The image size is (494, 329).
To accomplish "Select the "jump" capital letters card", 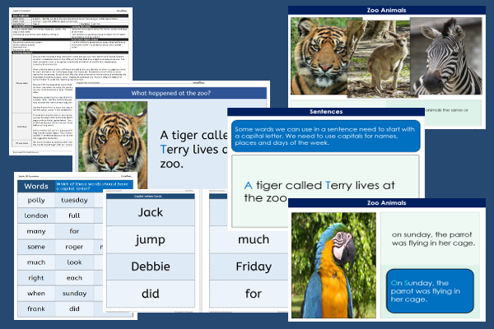I will pos(151,239).
